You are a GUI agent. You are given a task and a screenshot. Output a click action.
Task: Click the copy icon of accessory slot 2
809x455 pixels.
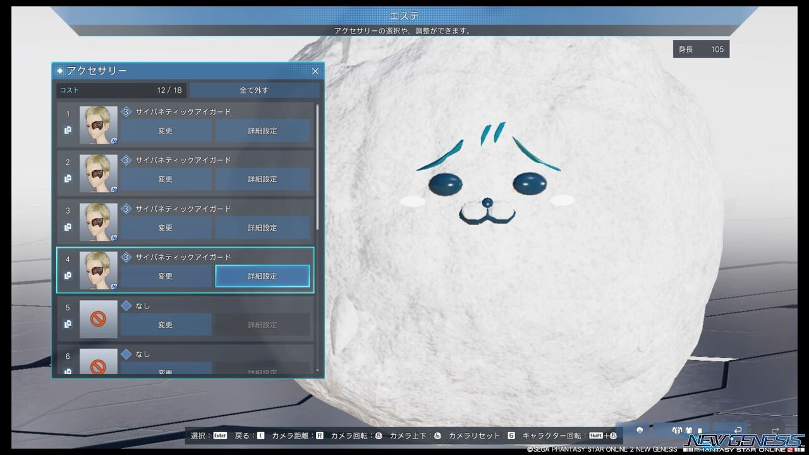pyautogui.click(x=68, y=179)
